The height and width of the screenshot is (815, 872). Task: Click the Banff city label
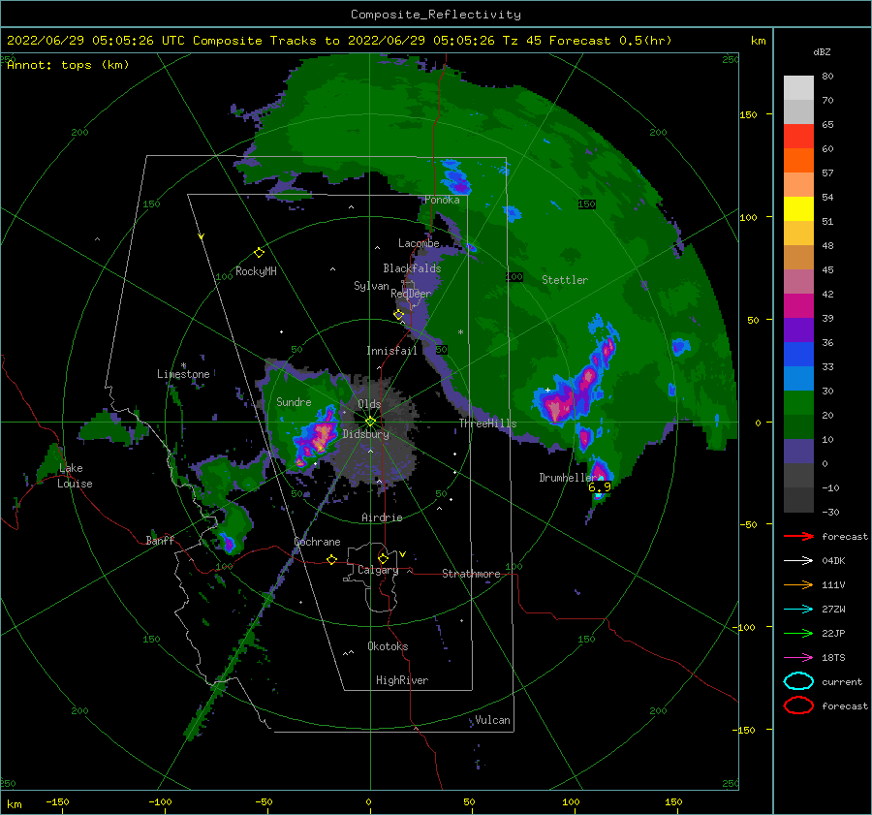point(160,540)
